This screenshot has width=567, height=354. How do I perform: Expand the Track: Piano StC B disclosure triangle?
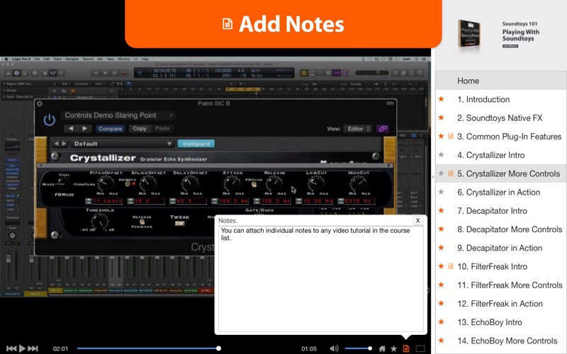[x=4, y=97]
